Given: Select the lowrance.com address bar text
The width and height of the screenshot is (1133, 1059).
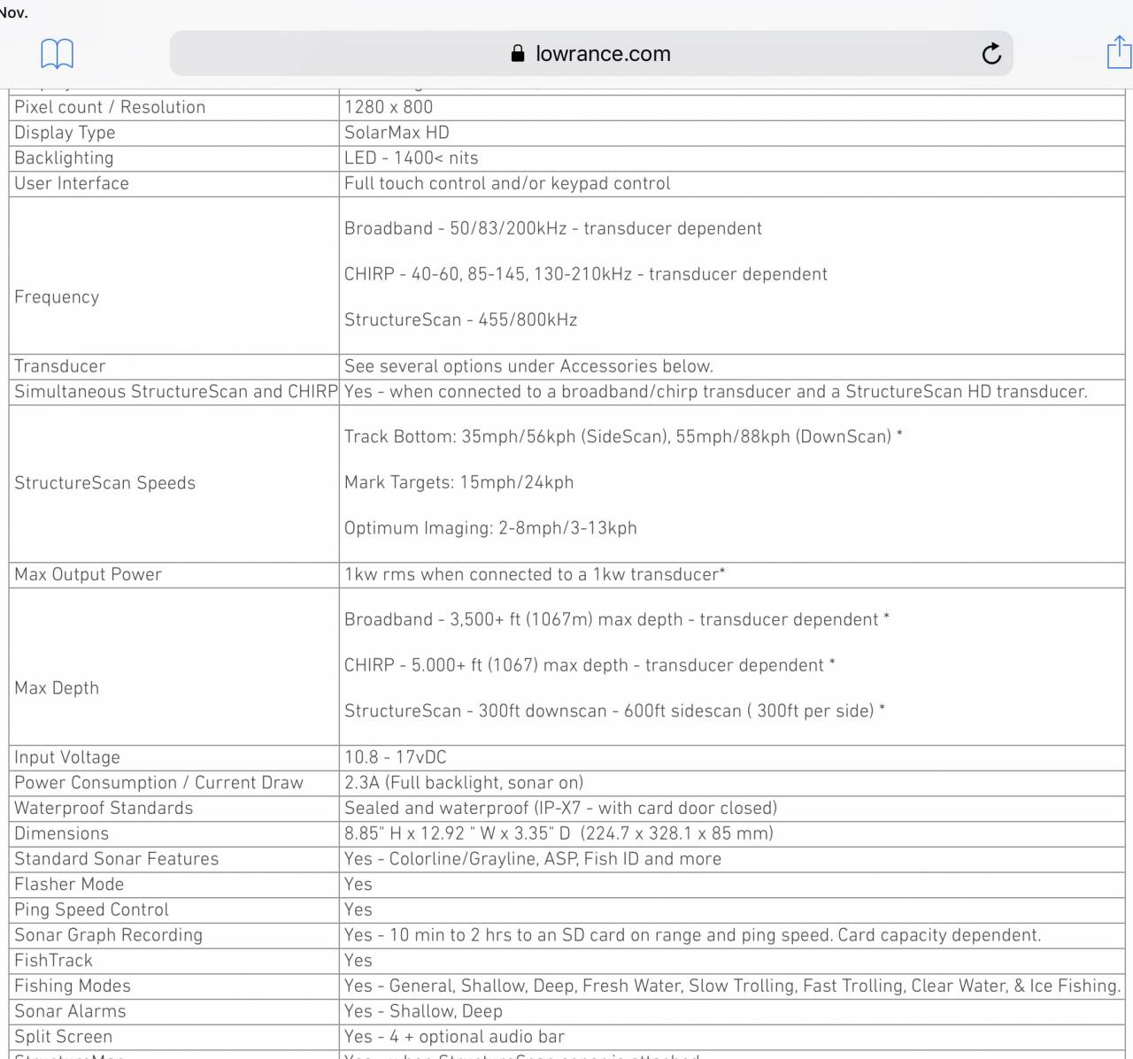Looking at the screenshot, I should pyautogui.click(x=603, y=54).
